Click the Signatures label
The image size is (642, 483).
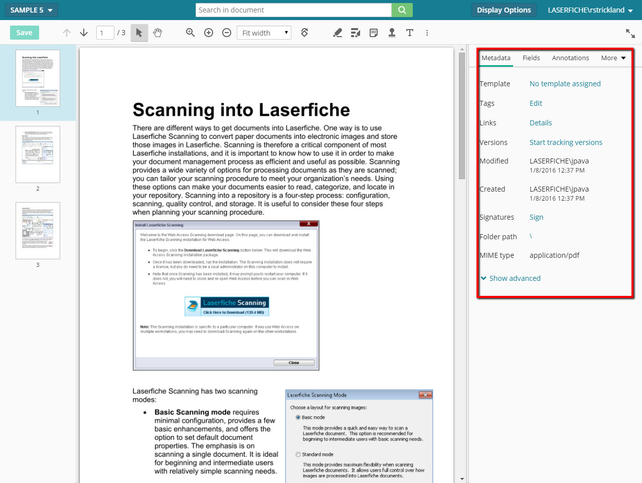tap(497, 217)
